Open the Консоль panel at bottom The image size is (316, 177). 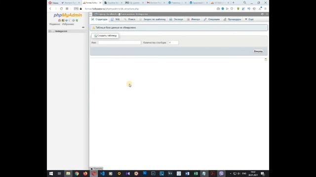coord(97,169)
